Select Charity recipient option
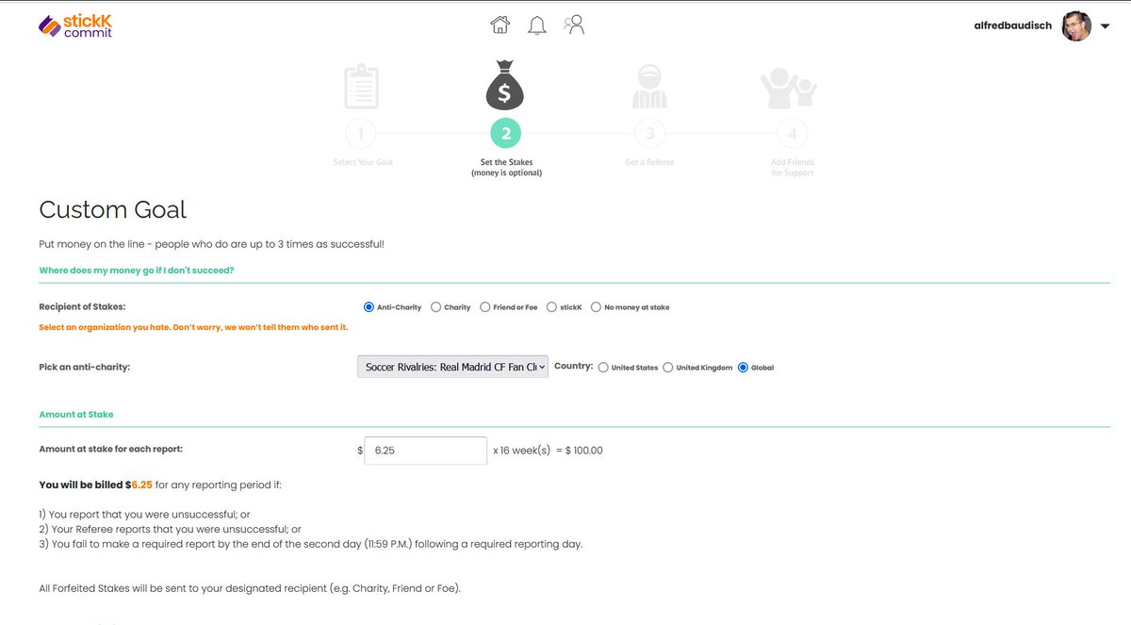Image resolution: width=1131 pixels, height=625 pixels. coord(435,307)
